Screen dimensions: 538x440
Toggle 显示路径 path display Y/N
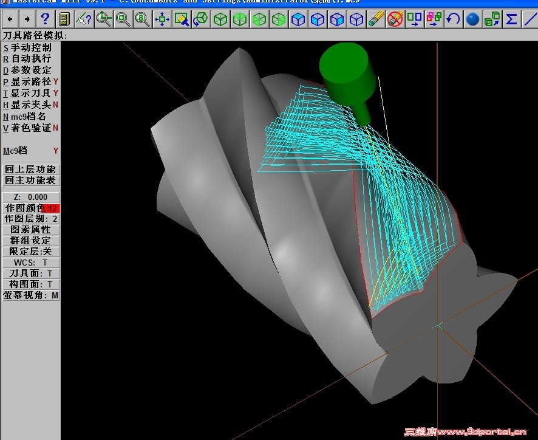point(30,82)
